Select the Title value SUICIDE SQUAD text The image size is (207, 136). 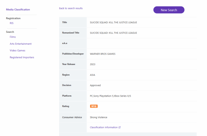113,23
